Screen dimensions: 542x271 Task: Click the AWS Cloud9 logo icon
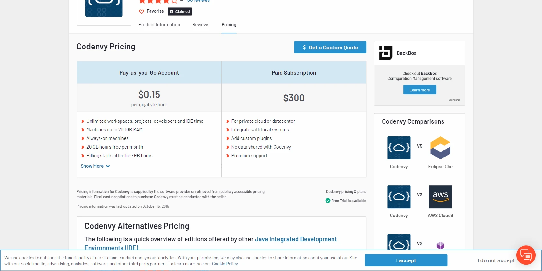(440, 197)
